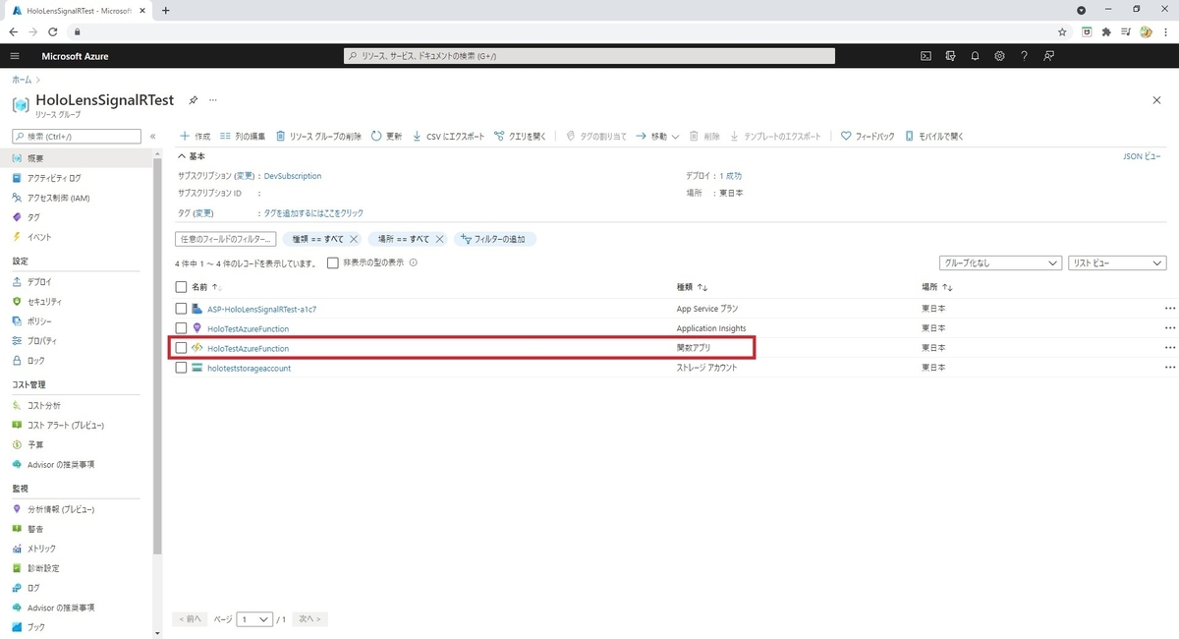
Task: Click フィードバック in the toolbar
Action: pos(868,136)
